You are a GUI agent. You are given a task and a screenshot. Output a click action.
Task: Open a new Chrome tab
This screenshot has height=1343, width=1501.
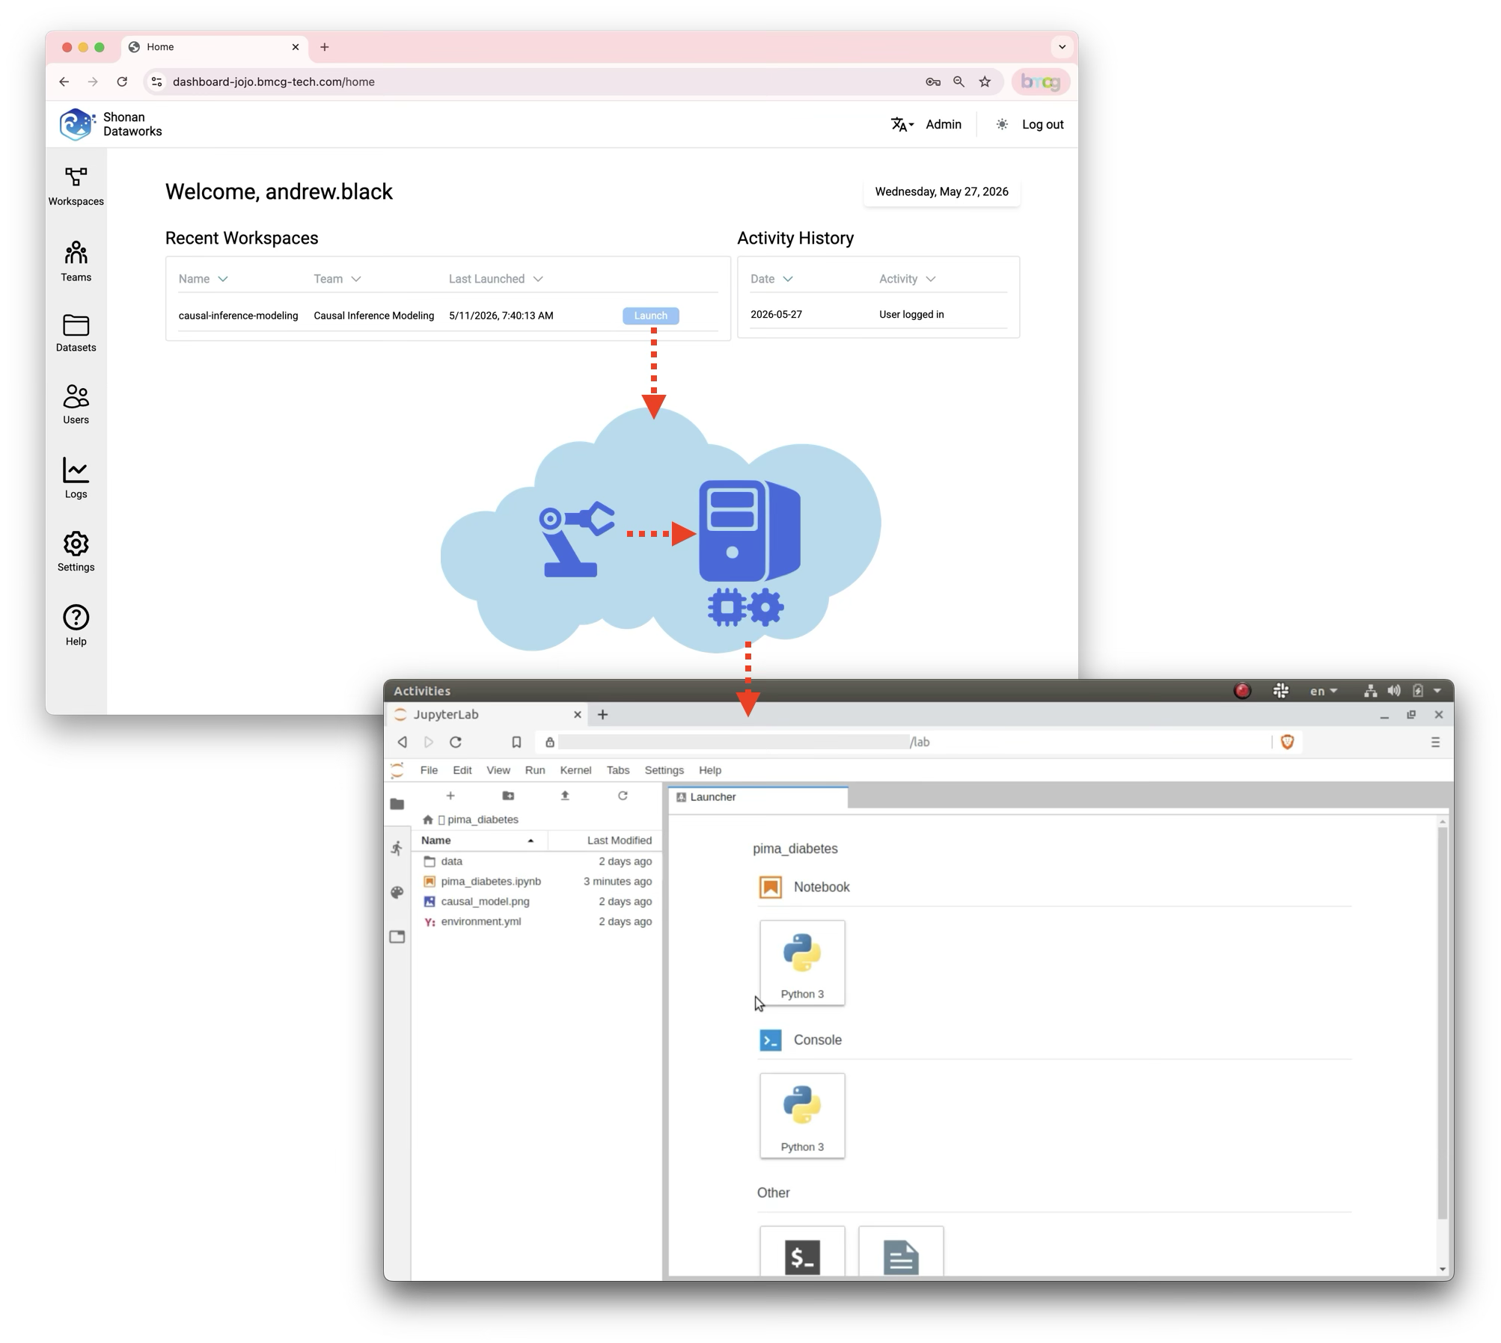pos(324,47)
